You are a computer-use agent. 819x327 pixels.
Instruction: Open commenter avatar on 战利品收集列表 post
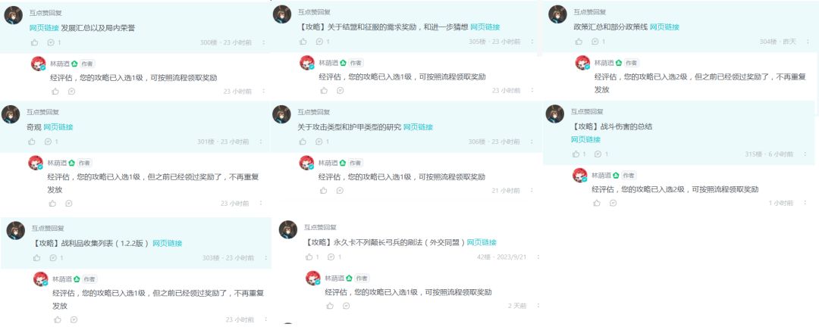(16, 230)
